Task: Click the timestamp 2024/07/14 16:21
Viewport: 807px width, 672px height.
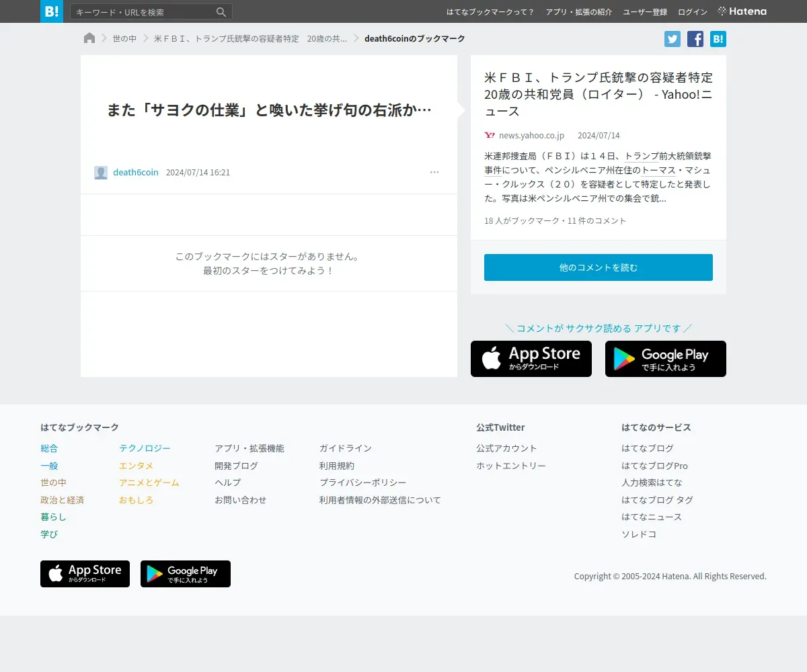Action: (x=198, y=173)
